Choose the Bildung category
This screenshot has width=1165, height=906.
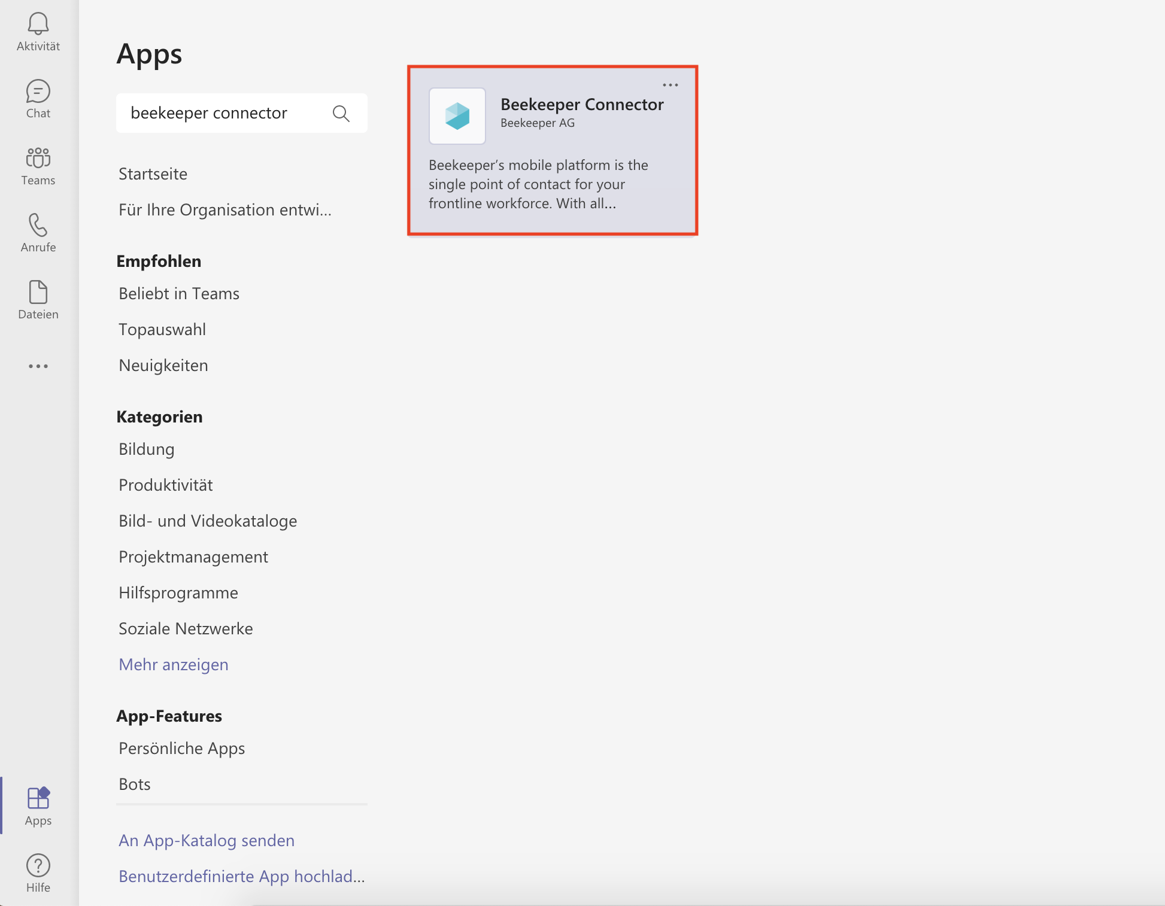147,449
